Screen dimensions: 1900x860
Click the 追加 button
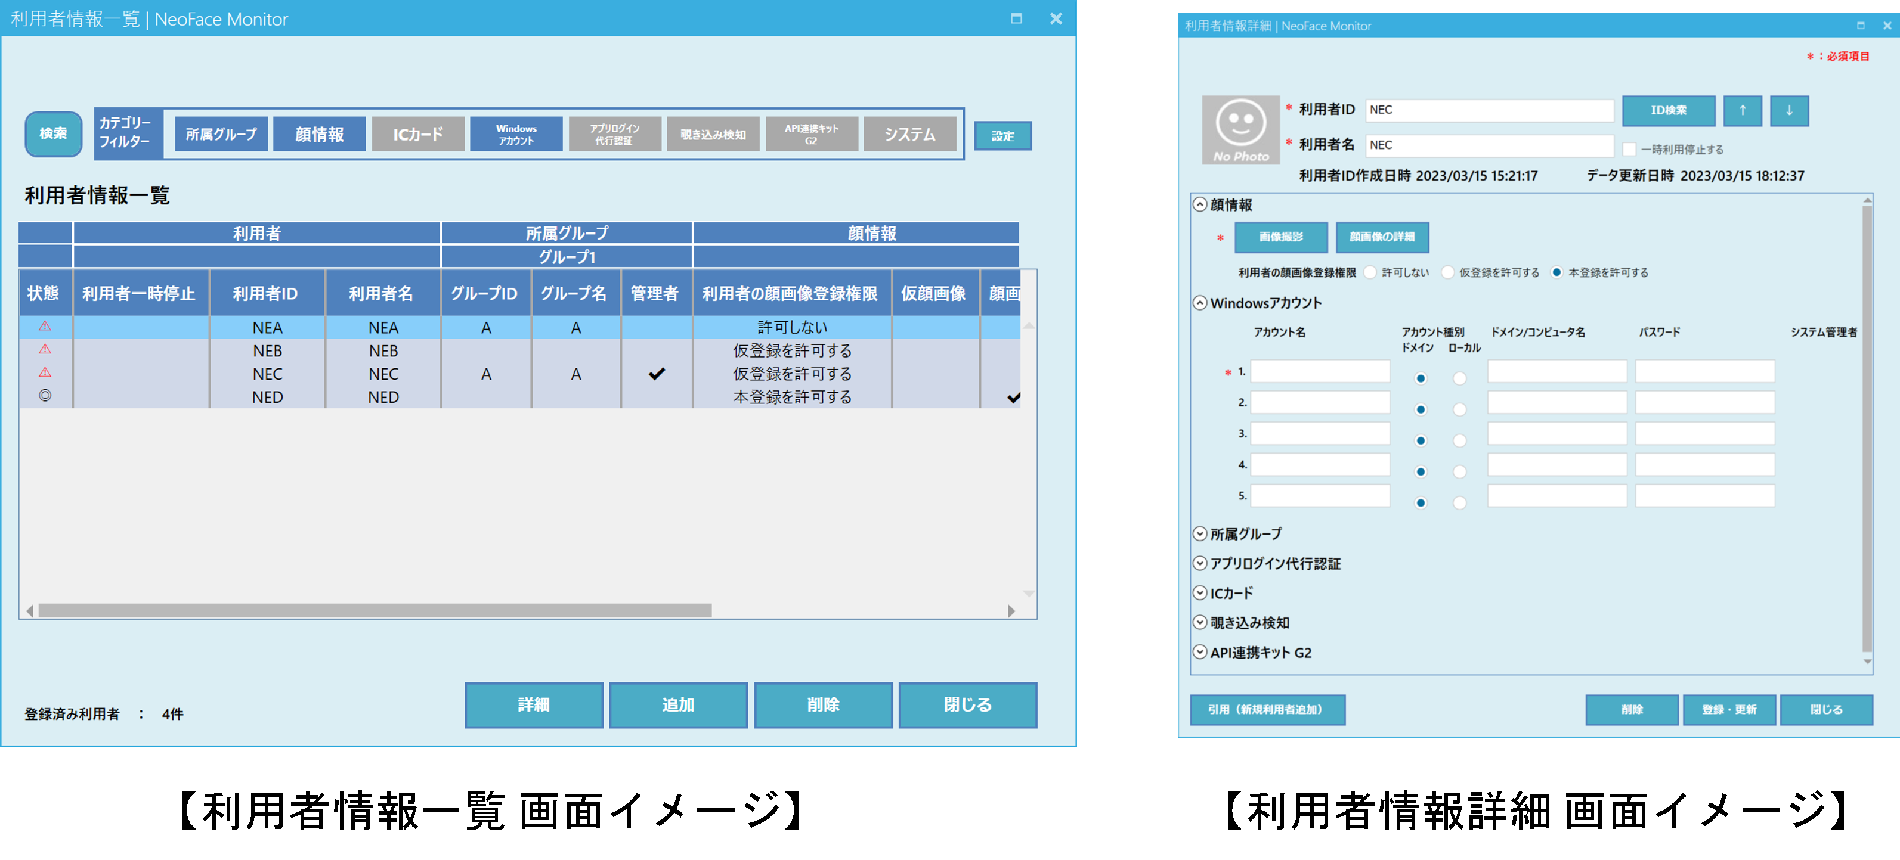tap(678, 705)
